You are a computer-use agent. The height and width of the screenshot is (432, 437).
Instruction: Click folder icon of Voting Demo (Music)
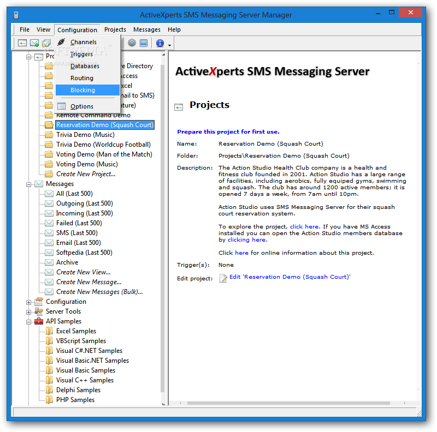[49, 164]
